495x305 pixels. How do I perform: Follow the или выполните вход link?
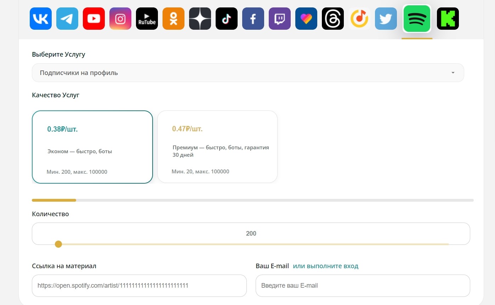click(x=326, y=266)
